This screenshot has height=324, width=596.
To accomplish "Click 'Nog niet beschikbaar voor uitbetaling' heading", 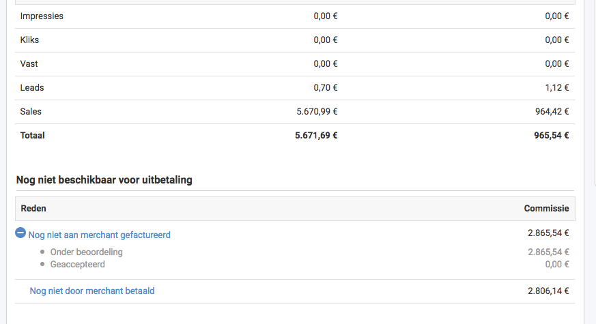I will (104, 180).
